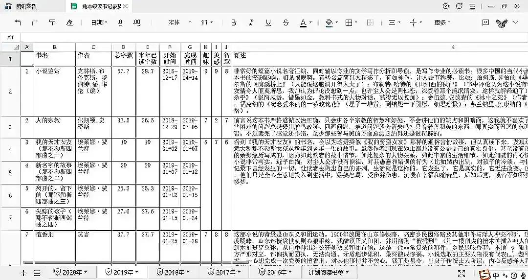This screenshot has width=528, height=280.
Task: Click the IME punctuation toggle icon
Action: point(505,275)
